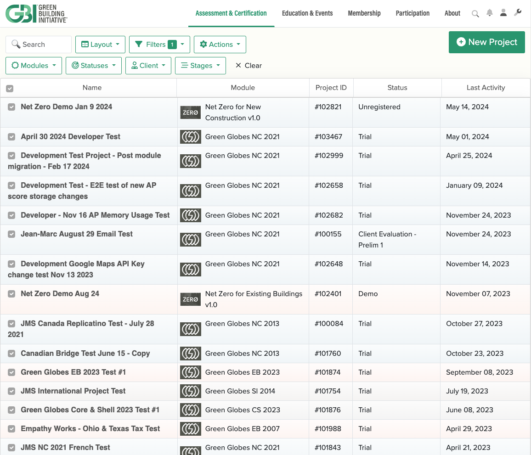Image resolution: width=531 pixels, height=455 pixels.
Task: Toggle the select-all checkbox in table header
Action: tap(10, 88)
